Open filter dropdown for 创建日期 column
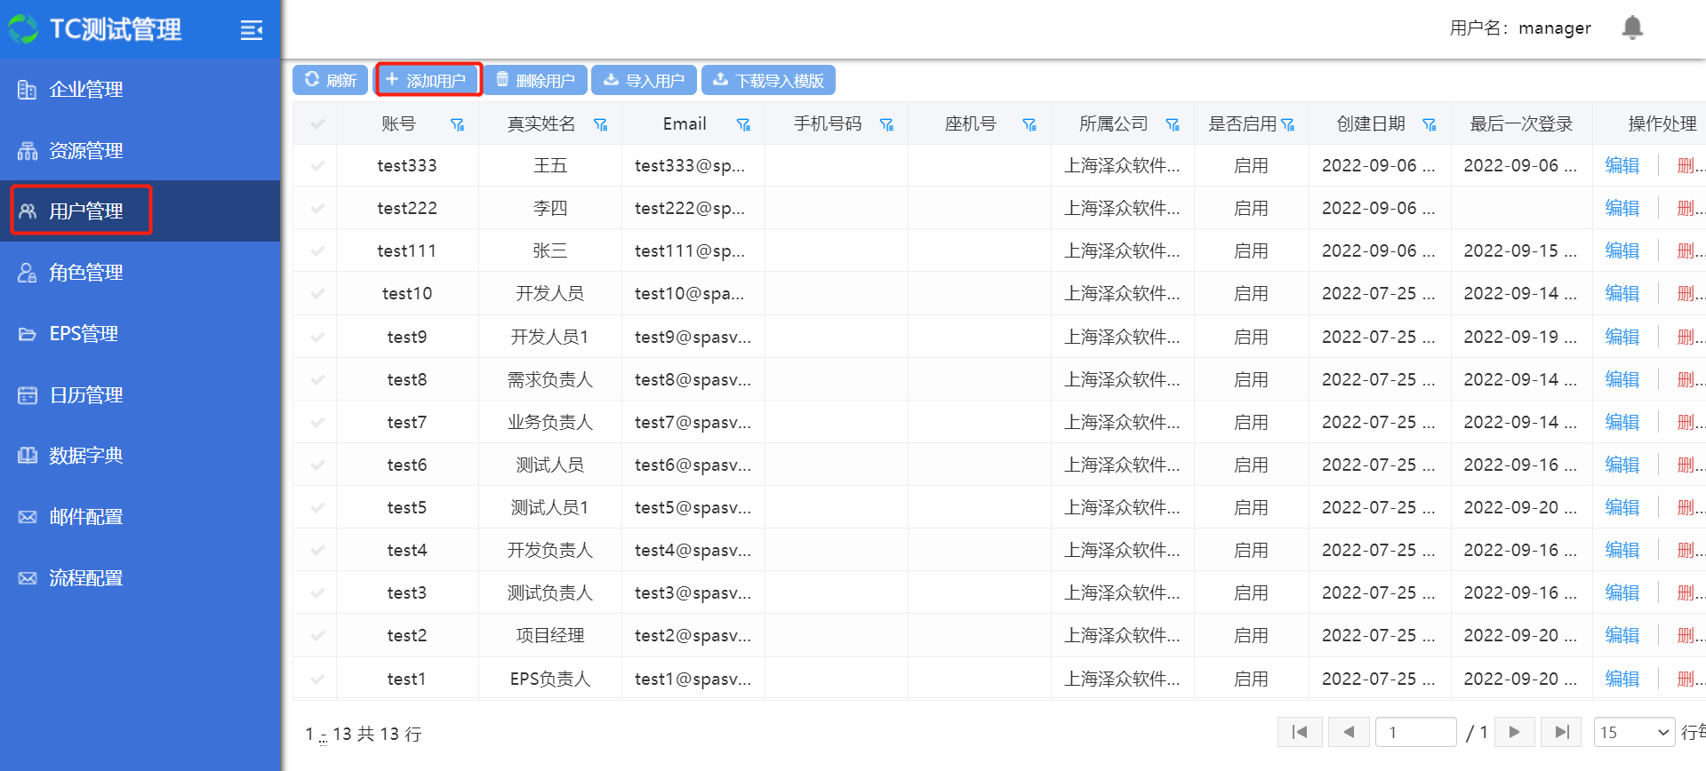Image resolution: width=1706 pixels, height=771 pixels. point(1430,125)
